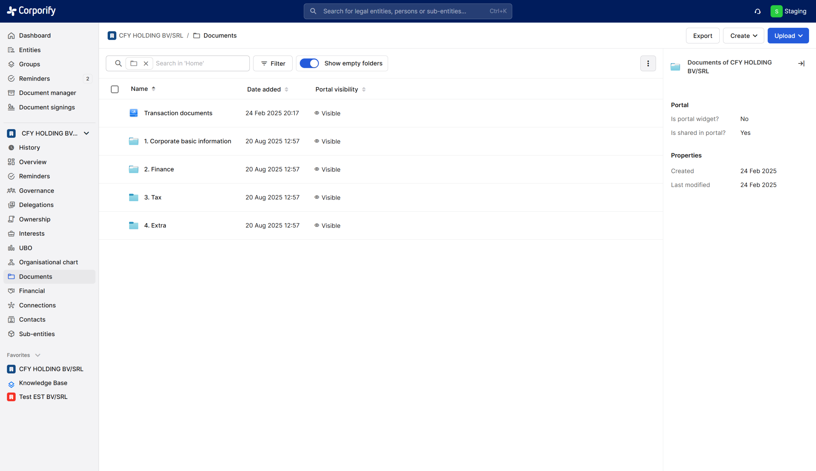Clear the folder scope in search box
Screen dimensions: 816x471
pyautogui.click(x=146, y=63)
